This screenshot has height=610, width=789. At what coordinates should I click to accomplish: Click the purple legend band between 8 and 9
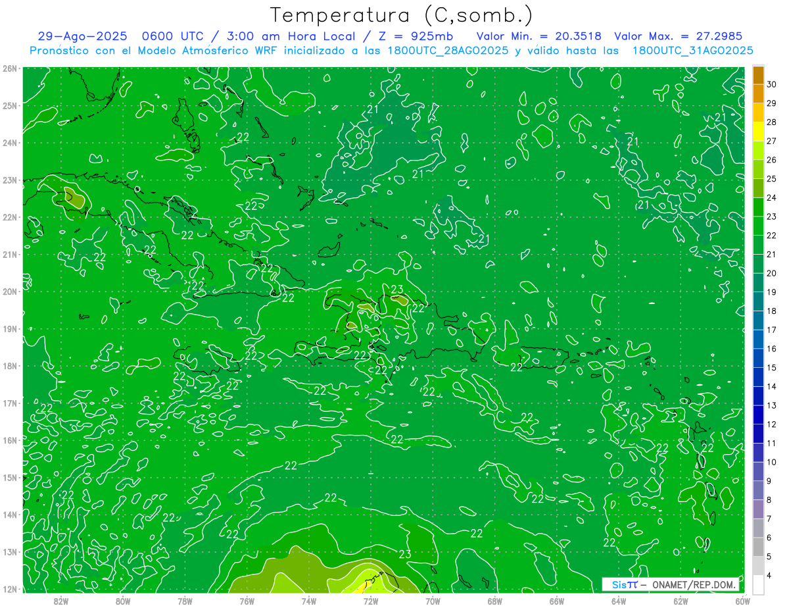pyautogui.click(x=758, y=490)
